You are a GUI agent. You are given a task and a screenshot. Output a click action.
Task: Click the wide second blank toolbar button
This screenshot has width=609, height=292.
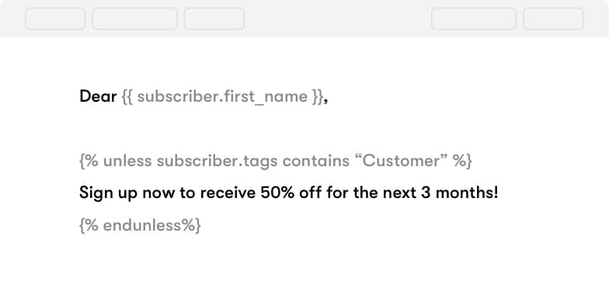135,19
